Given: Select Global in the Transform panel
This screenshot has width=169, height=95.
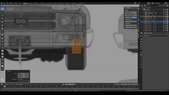Looking at the screenshot, I should click(x=128, y=18).
